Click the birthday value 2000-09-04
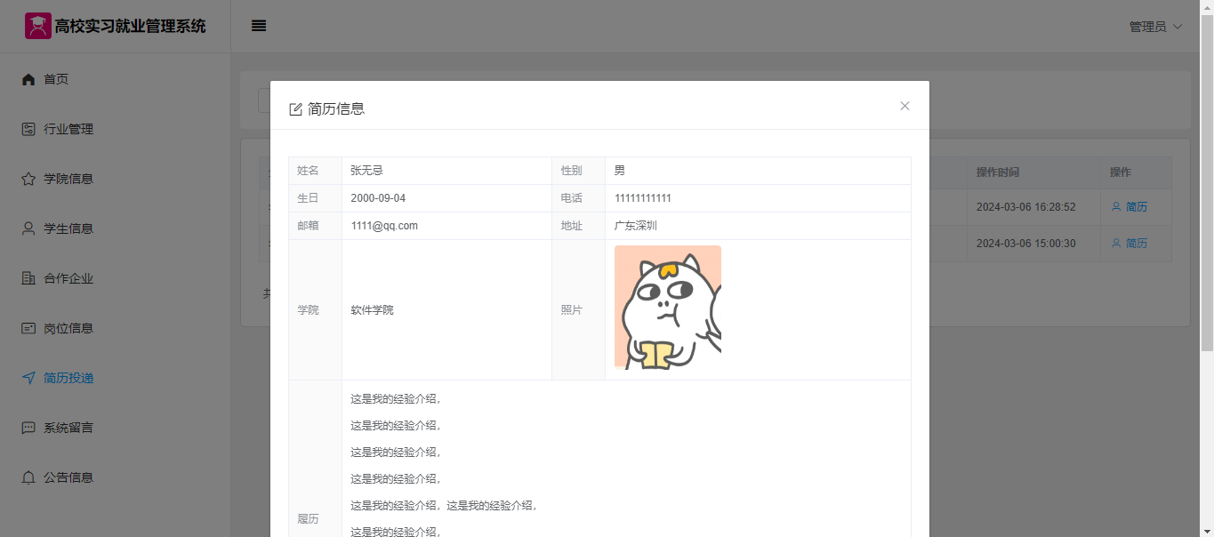The width and height of the screenshot is (1214, 537). [378, 198]
